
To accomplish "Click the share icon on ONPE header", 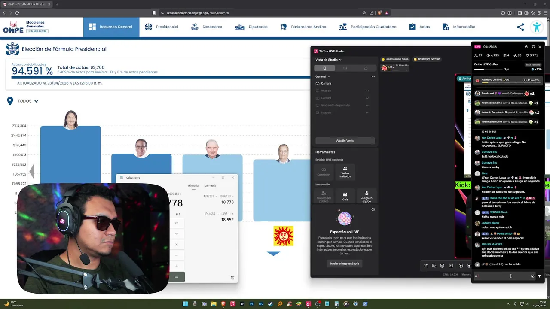I will point(520,27).
